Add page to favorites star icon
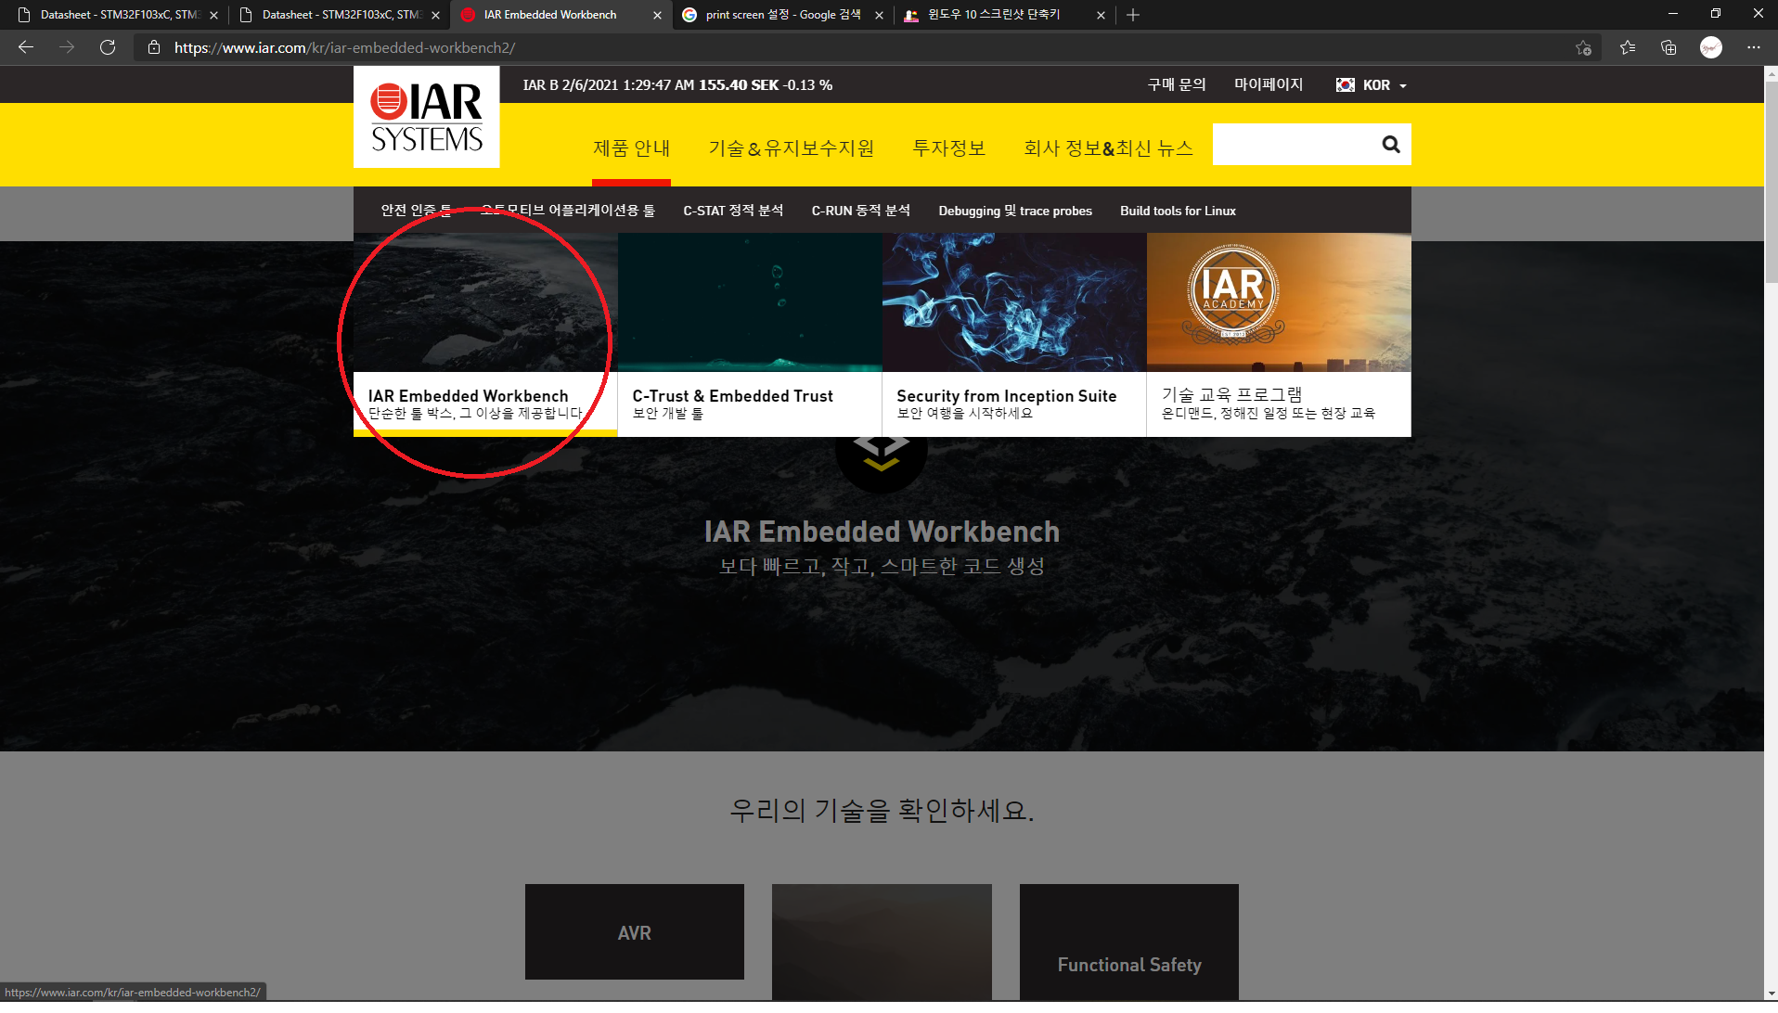The image size is (1778, 1013). coord(1583,47)
